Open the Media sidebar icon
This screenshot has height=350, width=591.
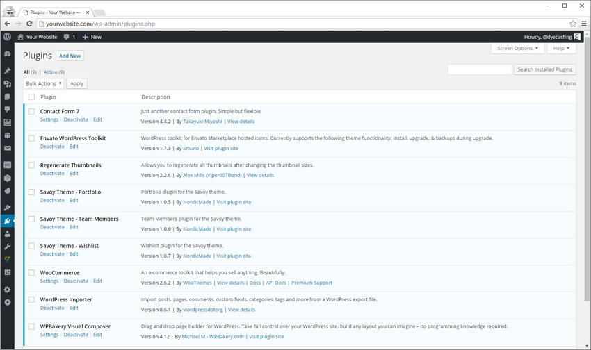point(7,83)
